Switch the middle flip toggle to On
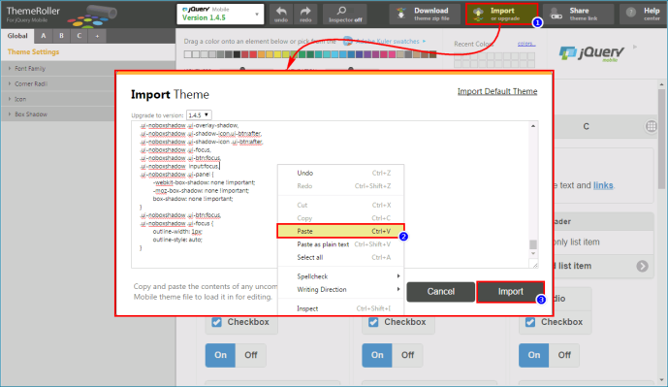The height and width of the screenshot is (387, 668). (377, 355)
